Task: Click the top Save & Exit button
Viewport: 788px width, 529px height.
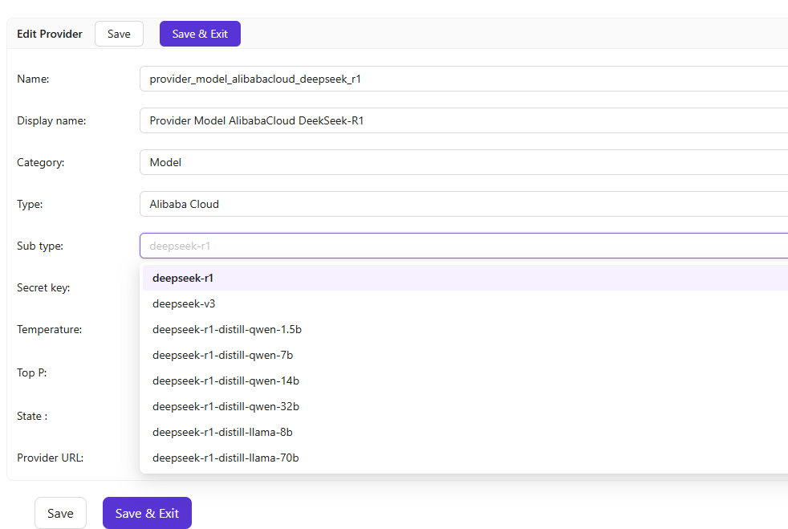Action: tap(199, 34)
